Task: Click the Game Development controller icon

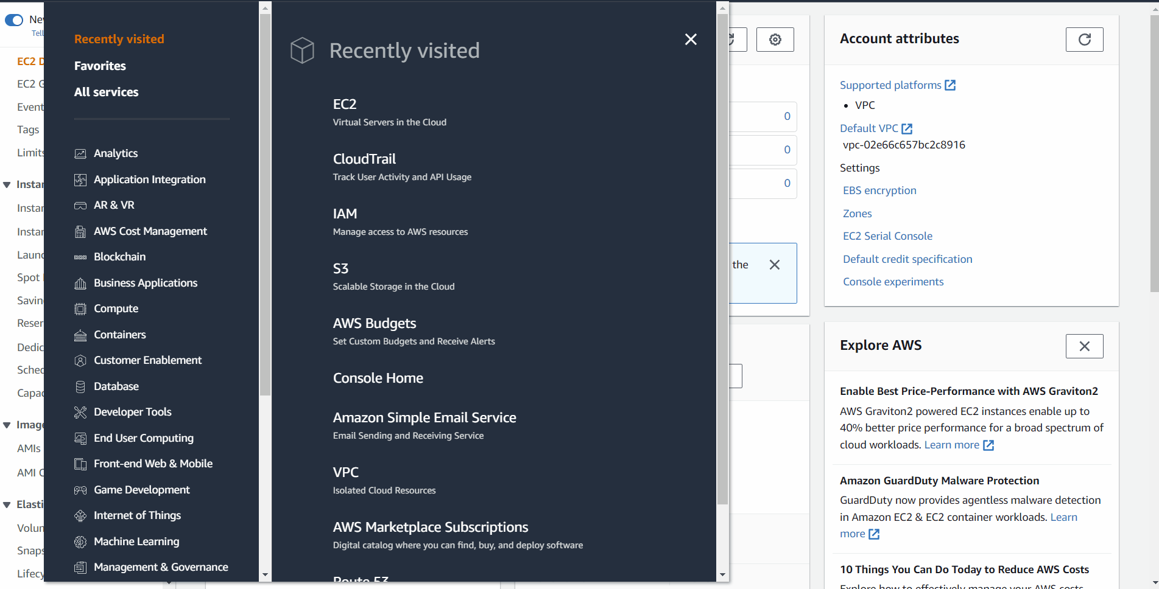Action: click(x=80, y=490)
